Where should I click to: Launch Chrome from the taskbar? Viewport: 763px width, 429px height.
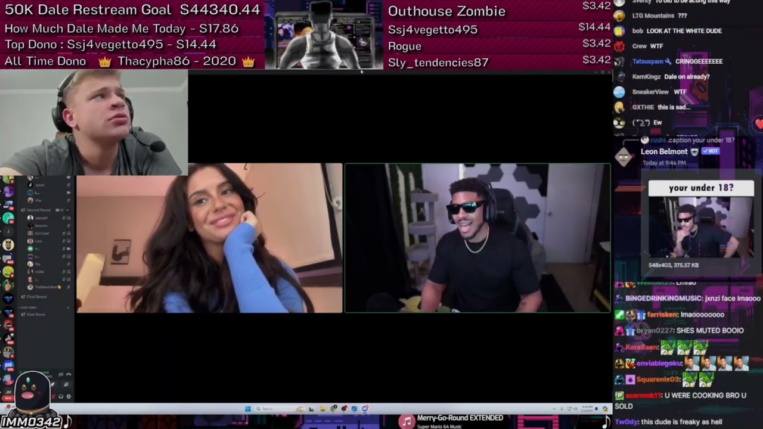[334, 409]
